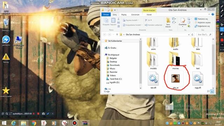Go back with the back arrow
Image resolution: width=224 pixels, height=126 pixels.
click(105, 35)
